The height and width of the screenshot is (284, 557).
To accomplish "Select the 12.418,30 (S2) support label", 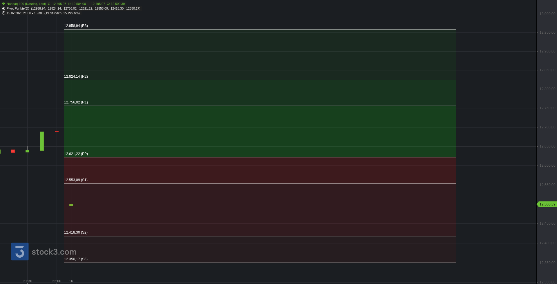I will [76, 232].
